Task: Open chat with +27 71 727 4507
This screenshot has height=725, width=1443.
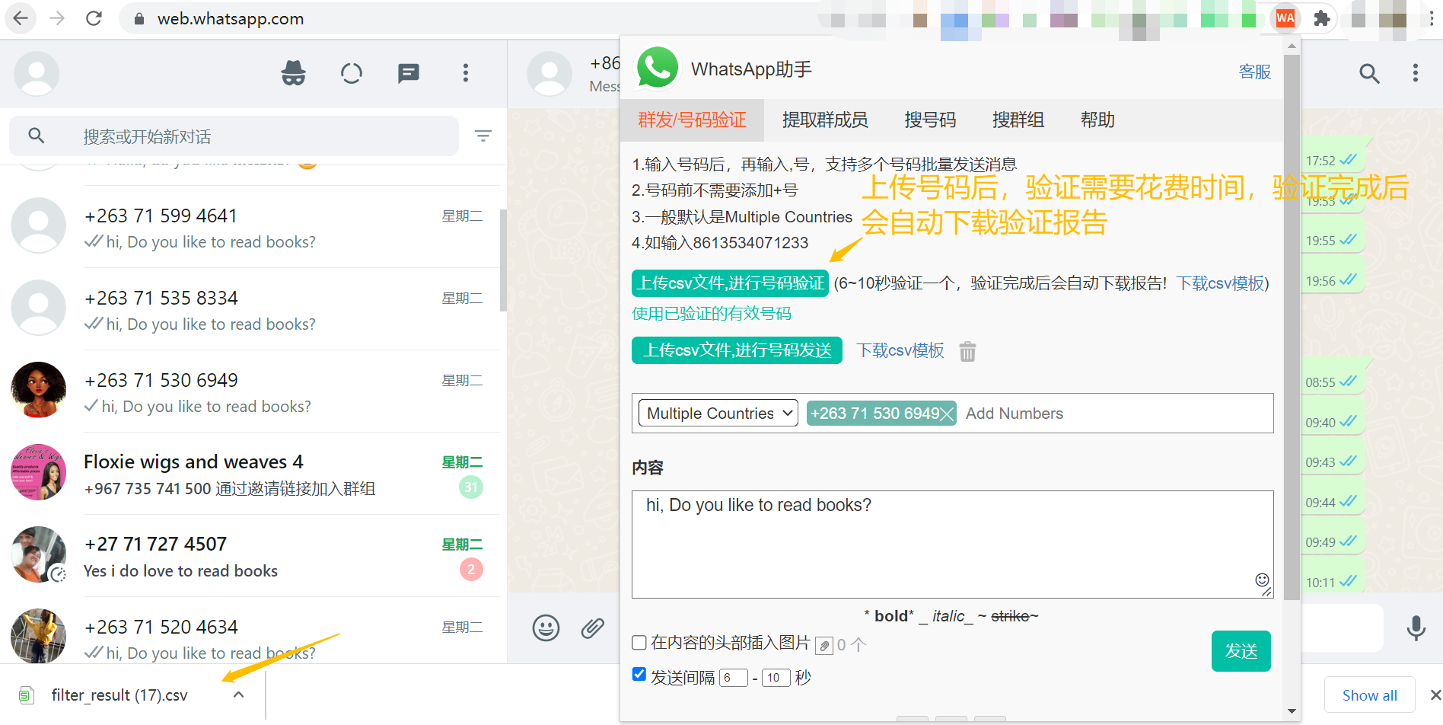Action: (x=253, y=556)
